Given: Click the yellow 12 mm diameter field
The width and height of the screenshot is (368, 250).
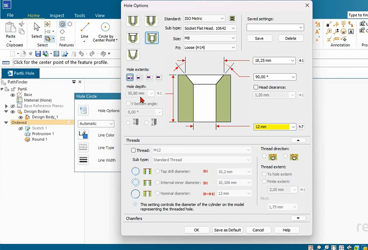Looking at the screenshot, I should point(272,127).
